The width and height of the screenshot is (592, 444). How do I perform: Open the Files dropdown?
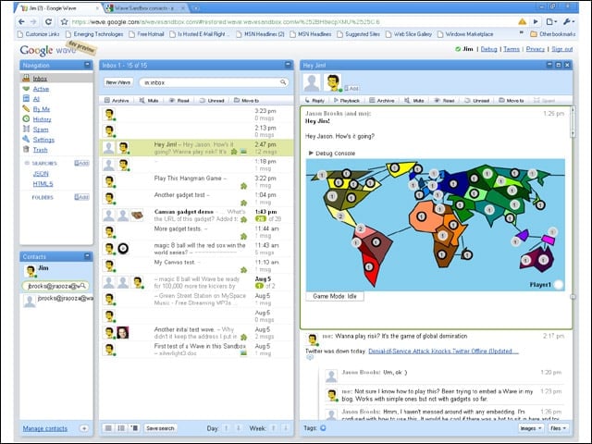pos(559,428)
